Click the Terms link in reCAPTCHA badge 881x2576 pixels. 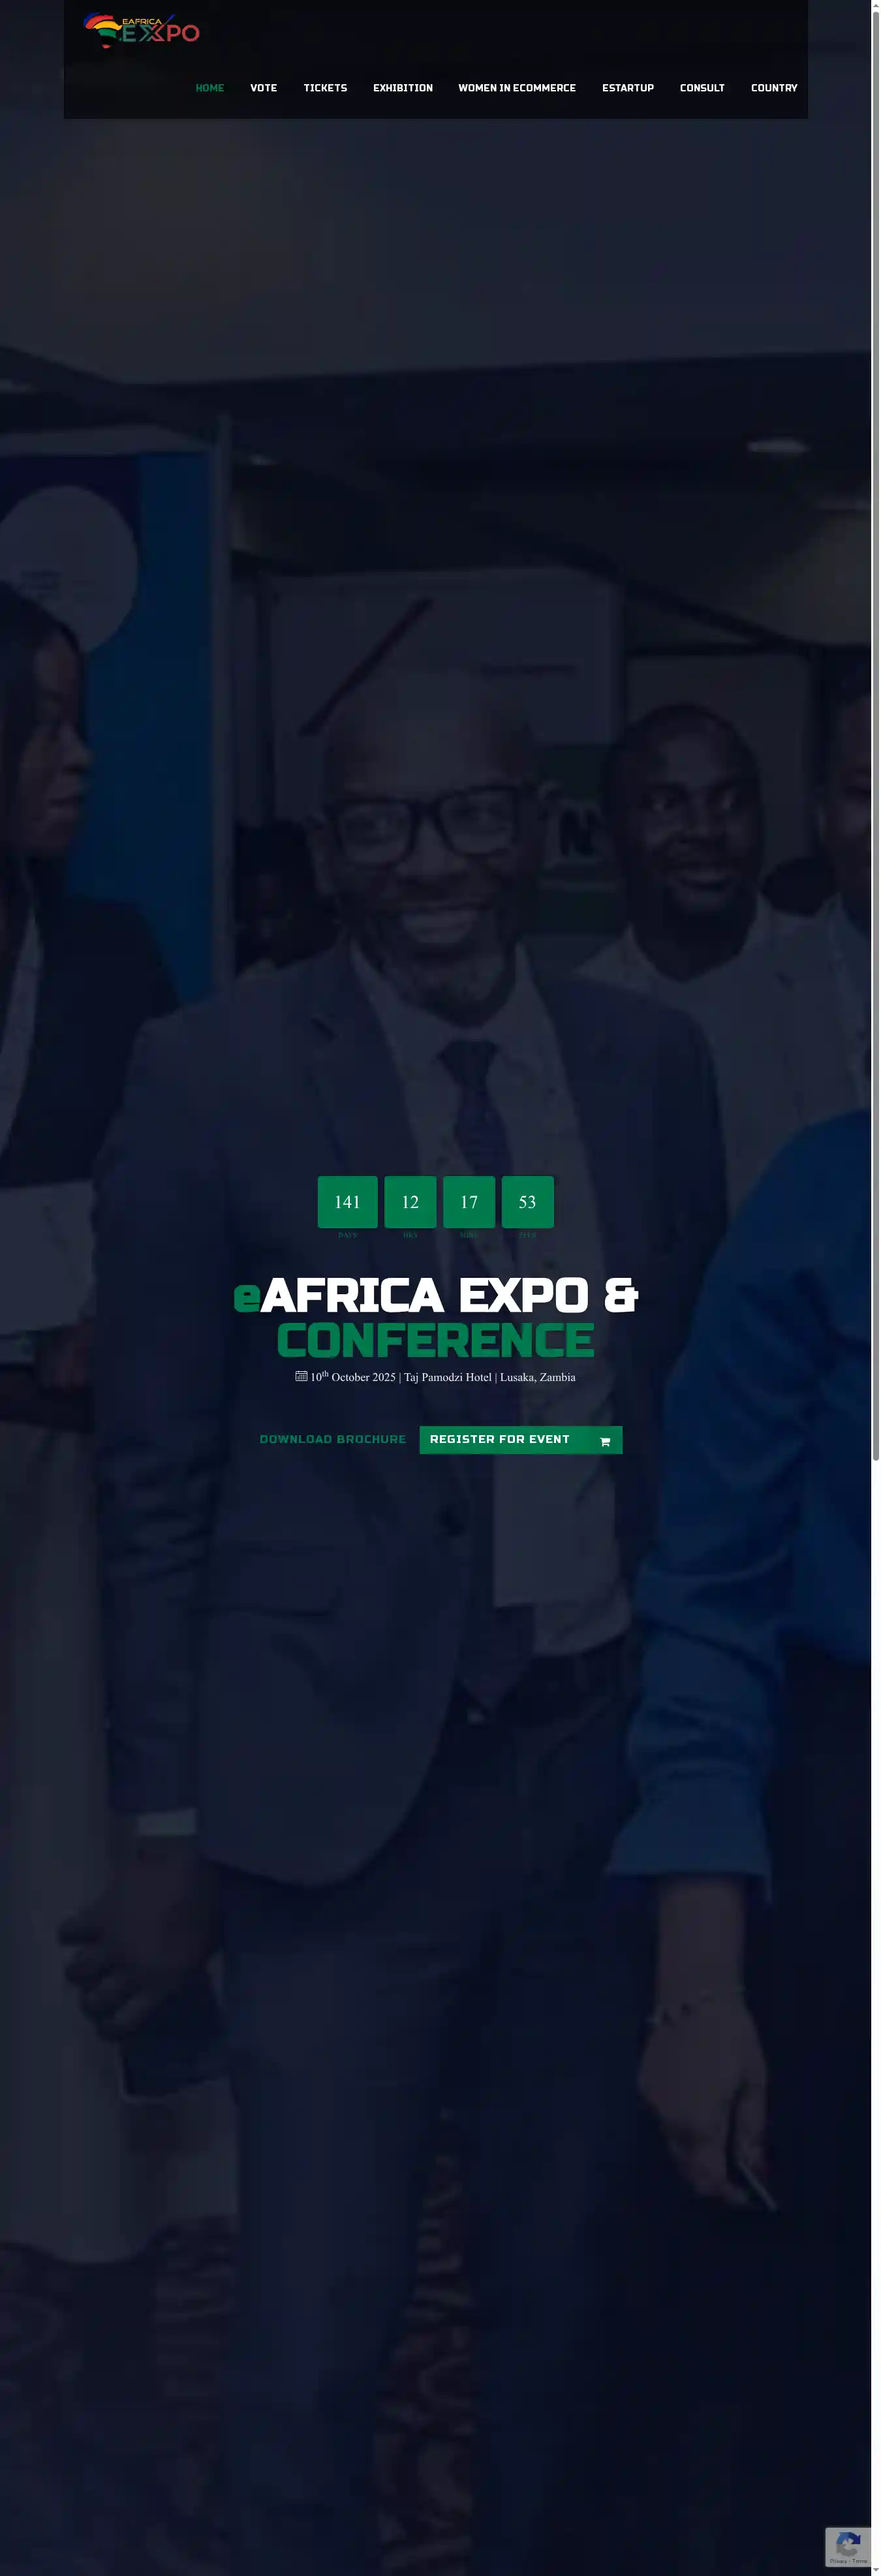pos(860,2561)
